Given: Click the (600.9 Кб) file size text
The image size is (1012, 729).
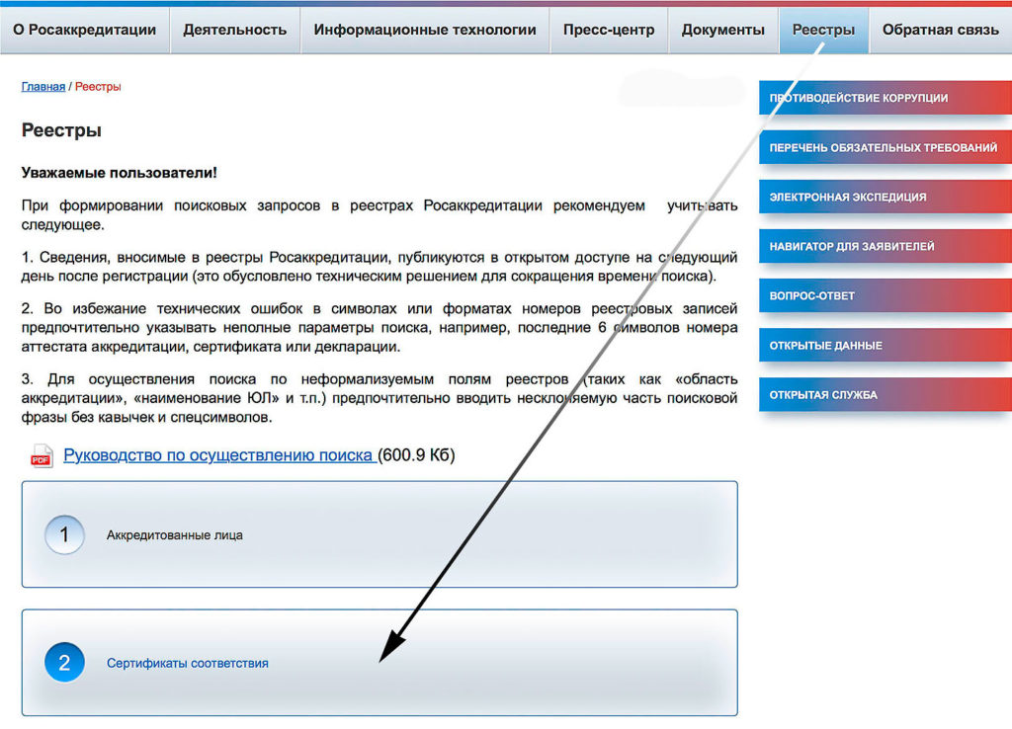Looking at the screenshot, I should pos(416,455).
